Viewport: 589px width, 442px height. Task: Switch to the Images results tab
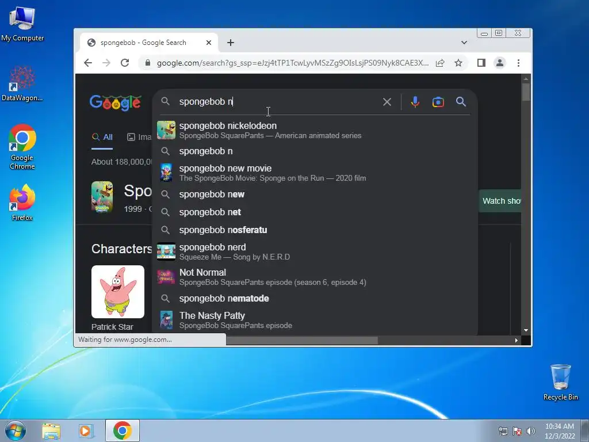(139, 137)
